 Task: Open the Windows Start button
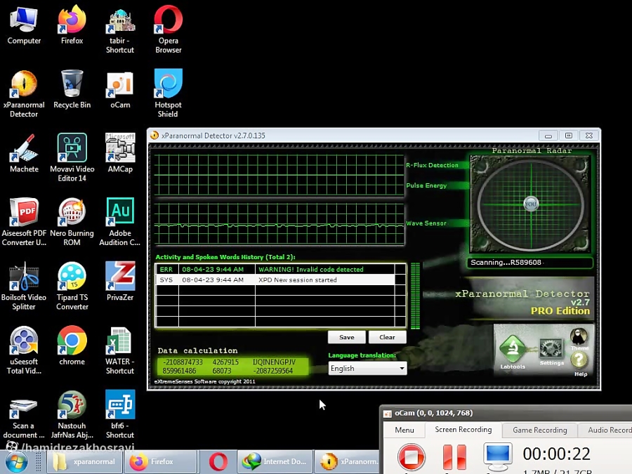click(x=16, y=461)
